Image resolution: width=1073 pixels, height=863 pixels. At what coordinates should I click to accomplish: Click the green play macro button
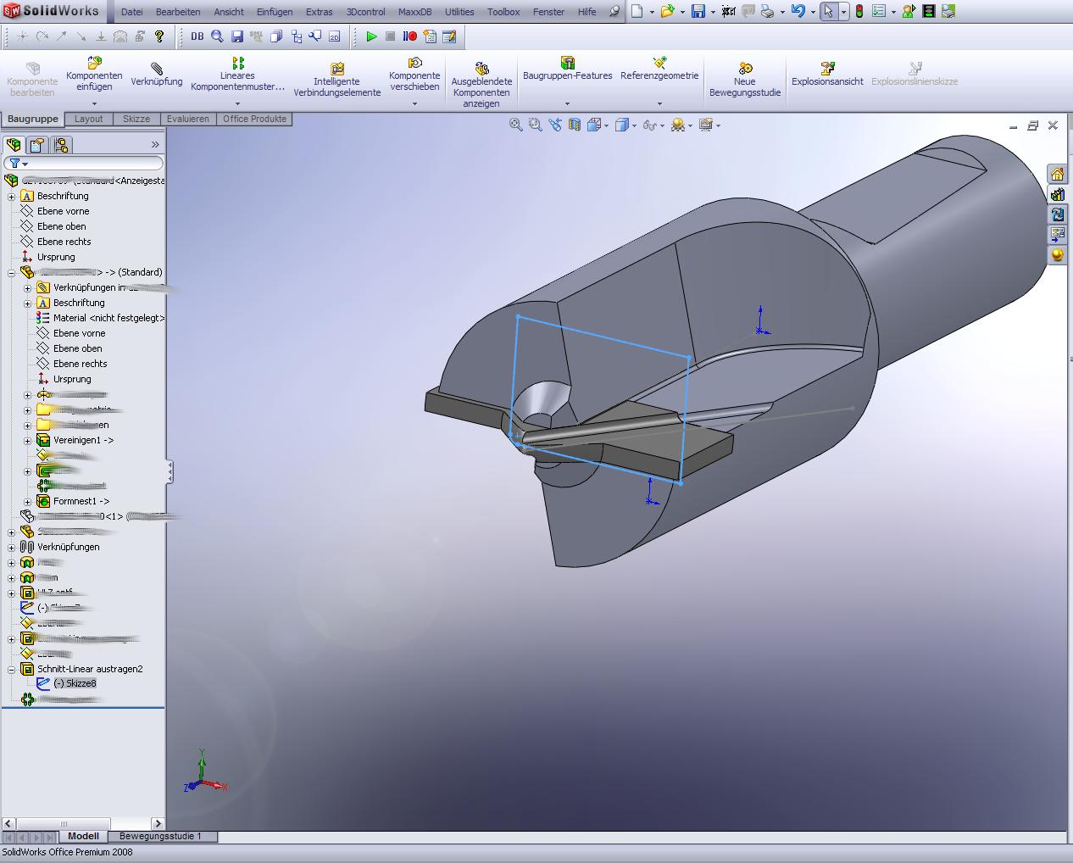(x=371, y=36)
